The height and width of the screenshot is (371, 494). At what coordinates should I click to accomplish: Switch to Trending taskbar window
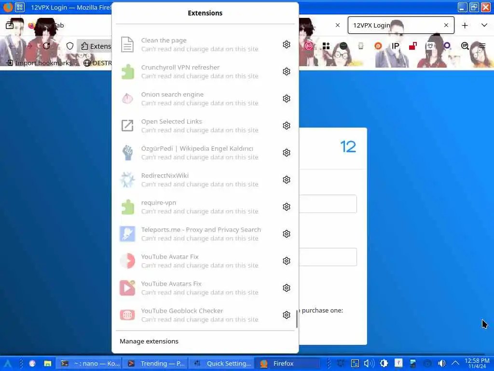[155, 363]
